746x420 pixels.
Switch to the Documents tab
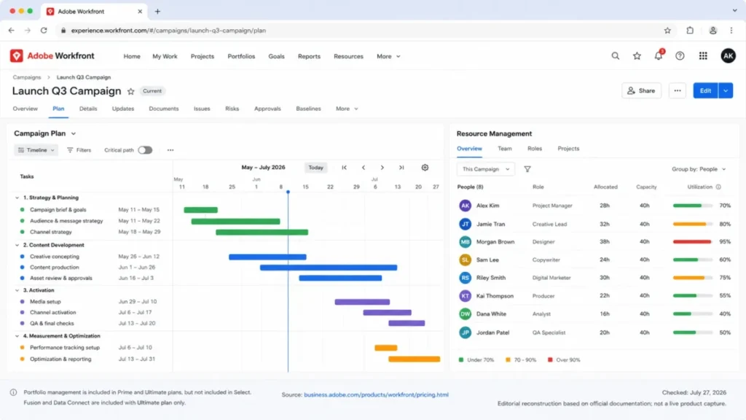click(x=164, y=109)
